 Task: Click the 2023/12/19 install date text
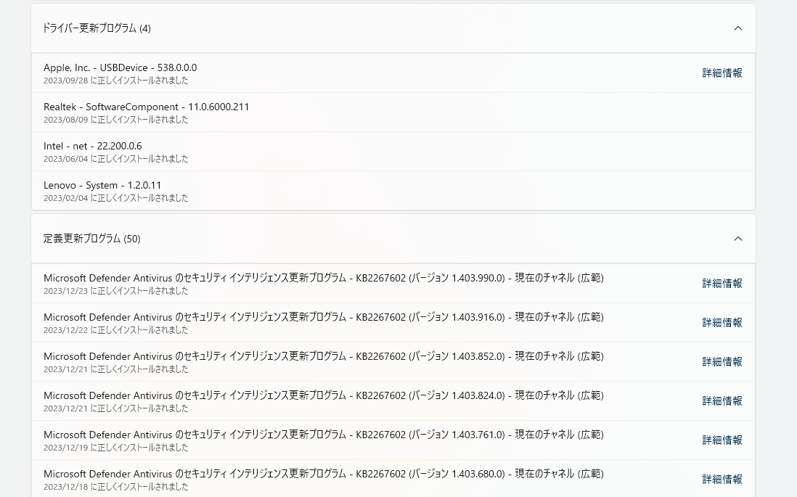pyautogui.click(x=116, y=447)
